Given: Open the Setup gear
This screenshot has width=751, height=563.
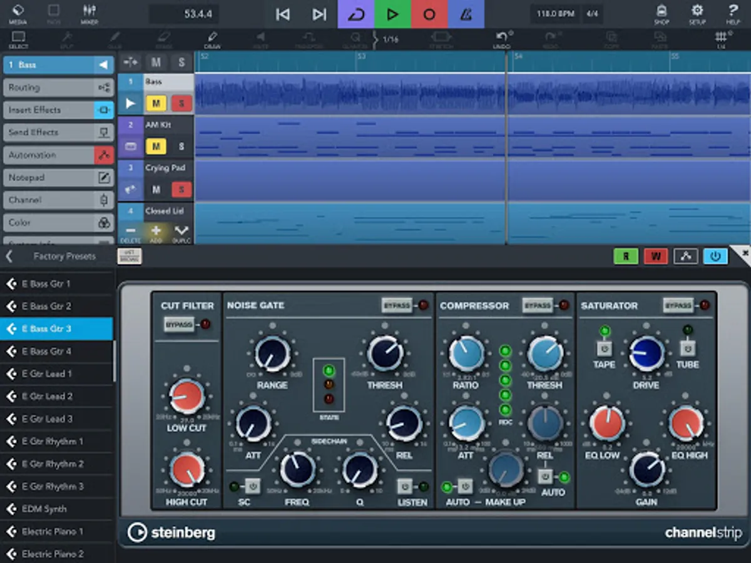Looking at the screenshot, I should 697,14.
